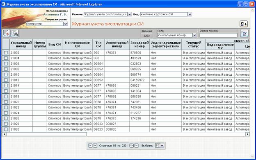Click serial number 174216
256x160 pixels.
click(136, 118)
